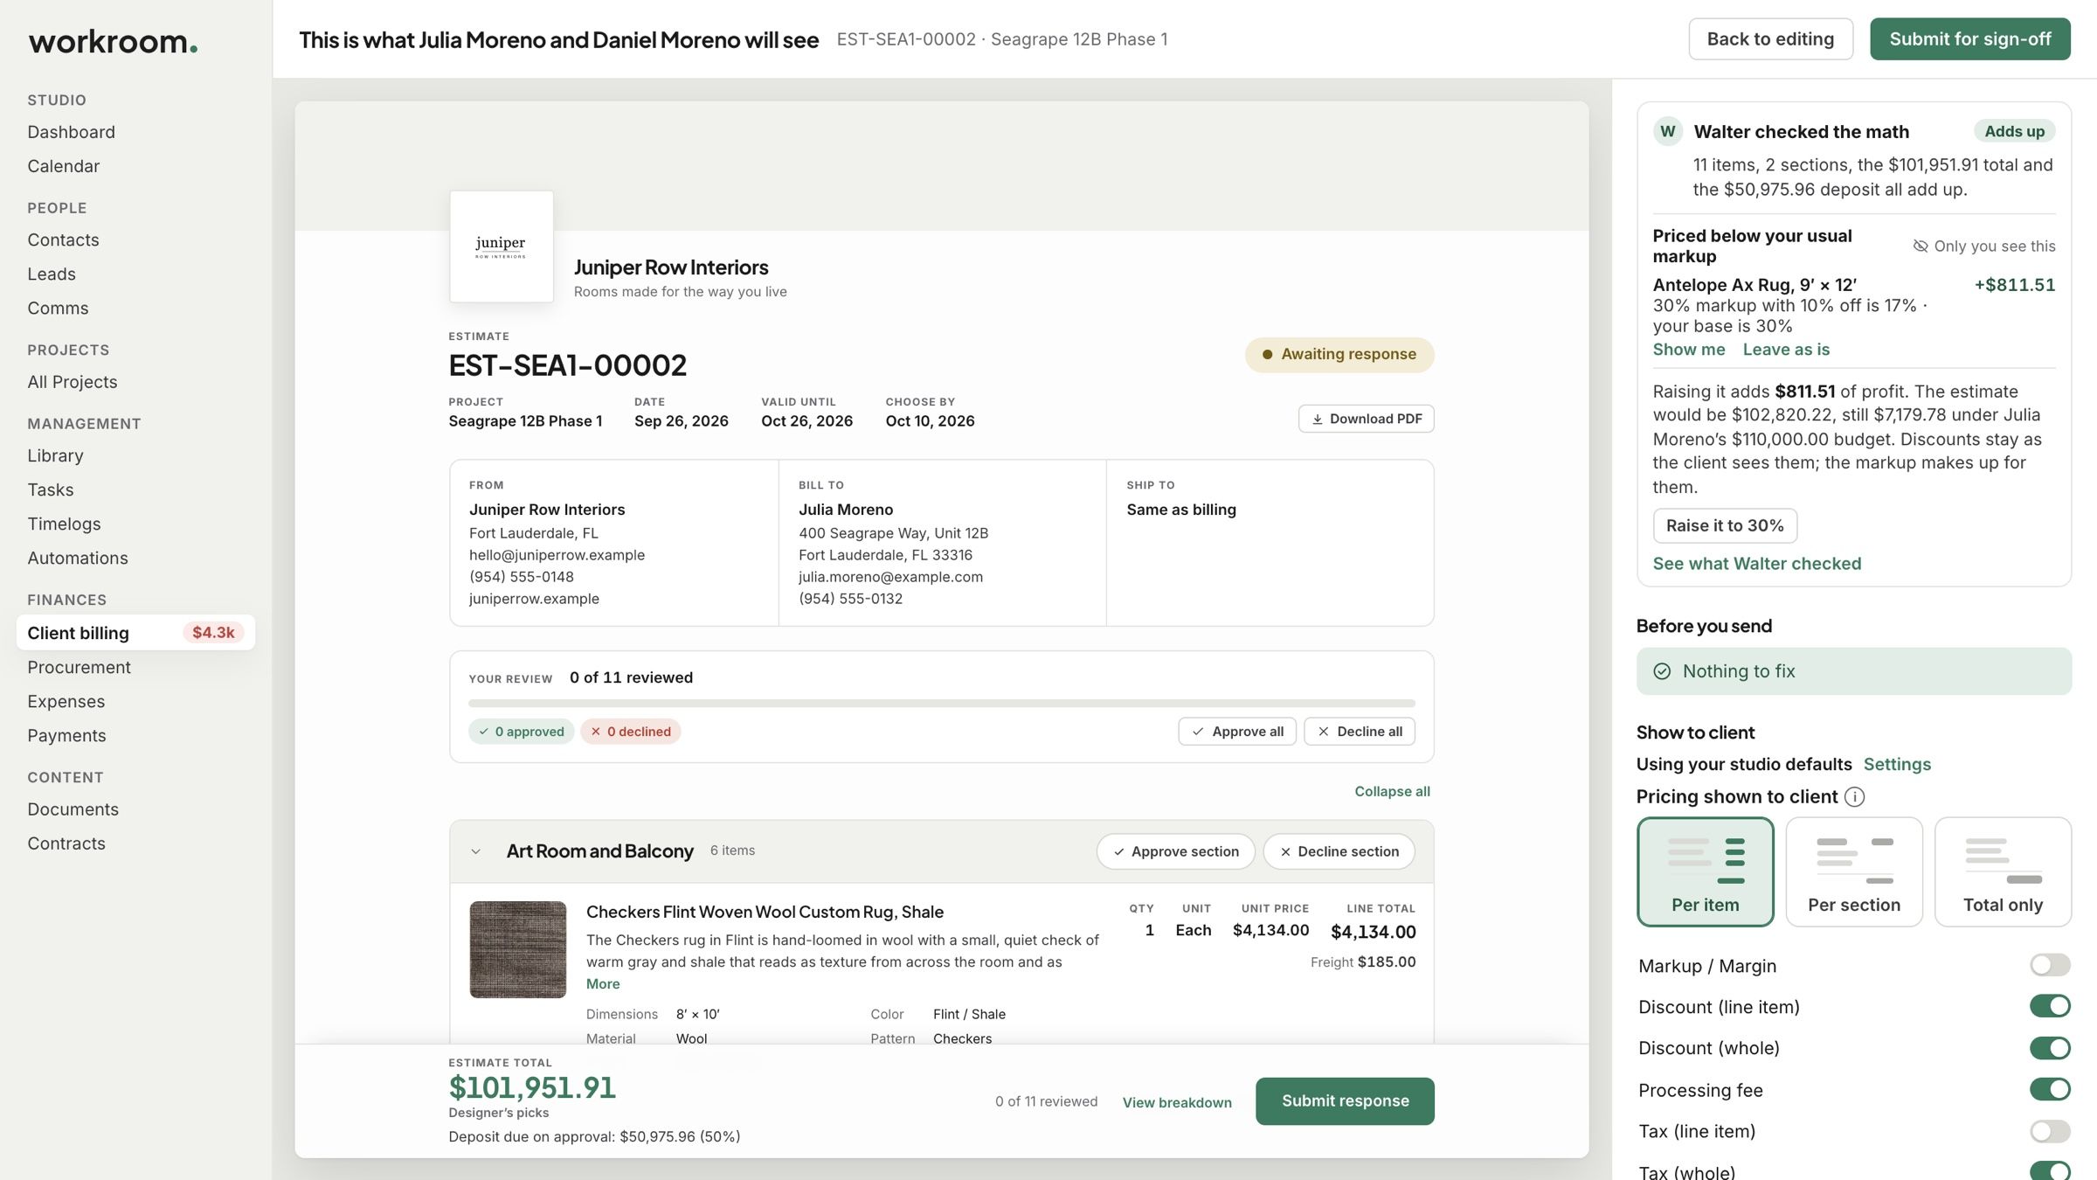Click the $101,951.91 estimate total
2097x1180 pixels.
532,1086
